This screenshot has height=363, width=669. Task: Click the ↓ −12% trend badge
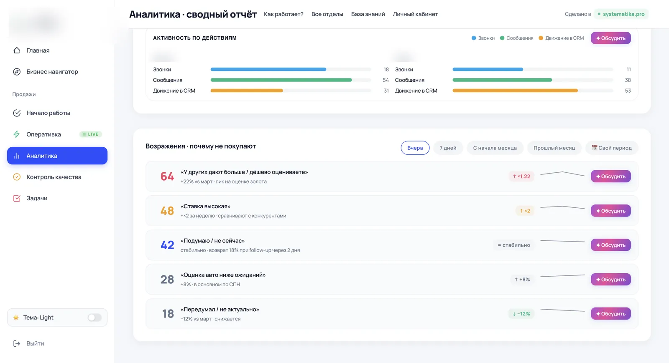point(521,314)
